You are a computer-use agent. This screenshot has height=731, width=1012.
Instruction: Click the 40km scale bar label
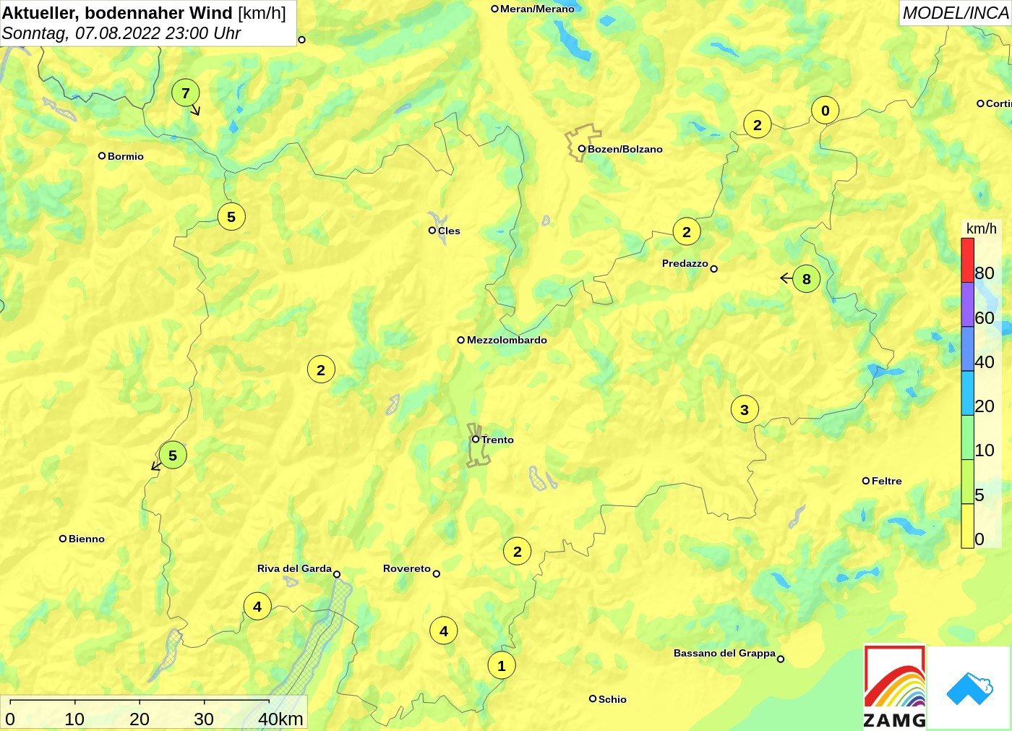[281, 719]
